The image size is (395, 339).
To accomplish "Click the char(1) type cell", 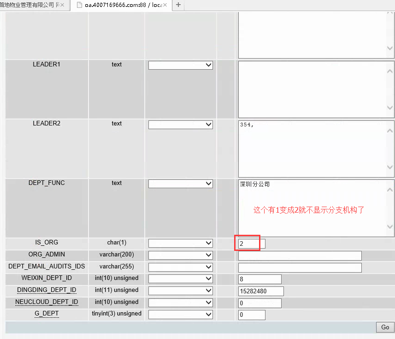I will tap(117, 243).
